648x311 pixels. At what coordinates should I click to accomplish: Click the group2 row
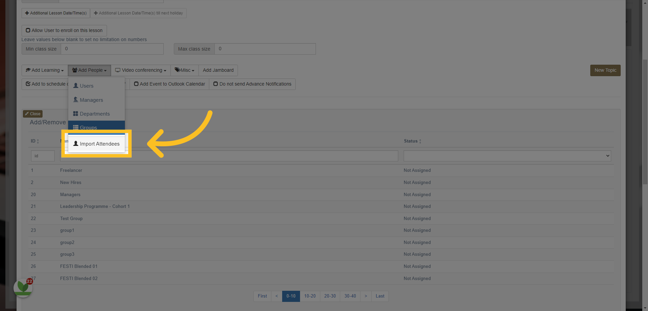[321, 243]
